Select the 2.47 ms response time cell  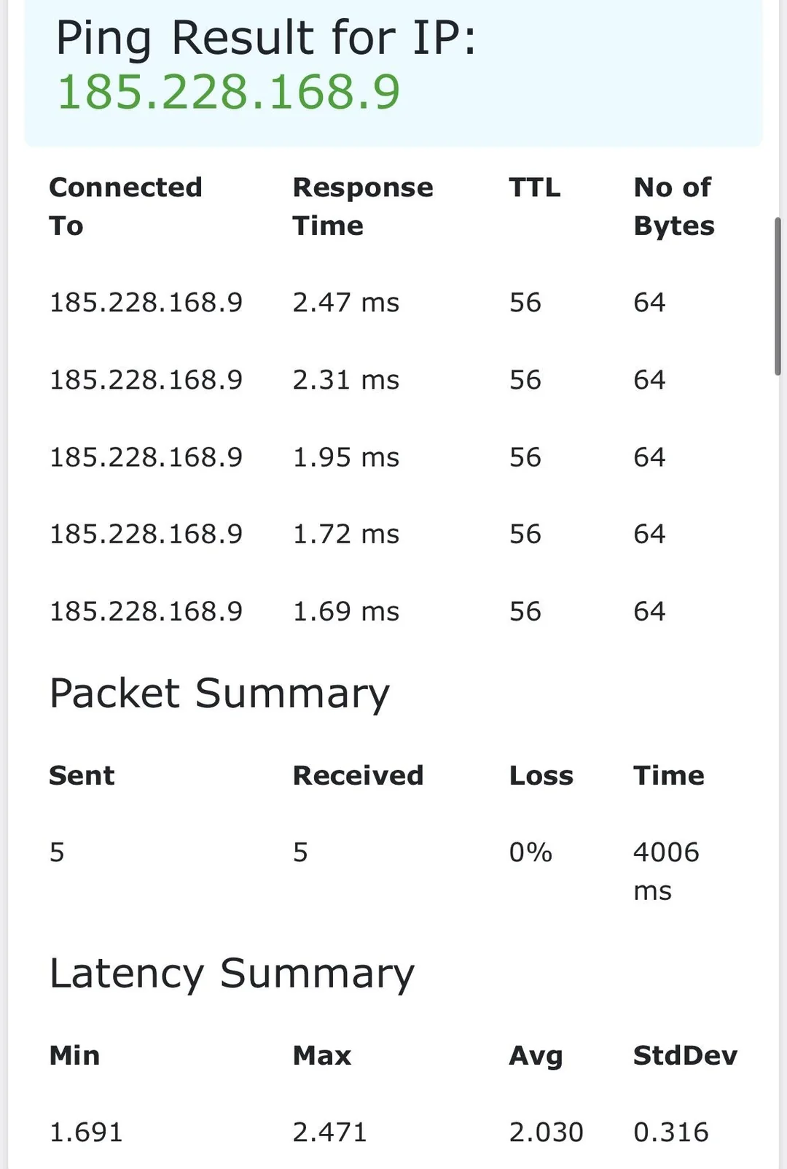tap(346, 303)
